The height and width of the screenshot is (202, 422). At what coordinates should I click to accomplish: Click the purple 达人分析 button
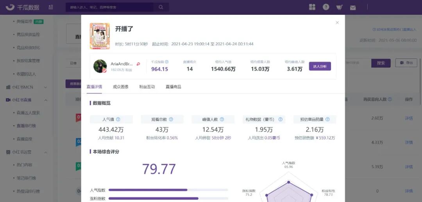pos(320,66)
